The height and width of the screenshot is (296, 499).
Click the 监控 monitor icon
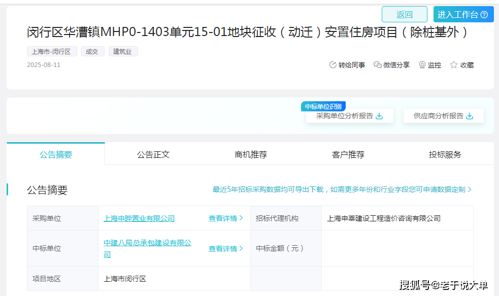[422, 65]
